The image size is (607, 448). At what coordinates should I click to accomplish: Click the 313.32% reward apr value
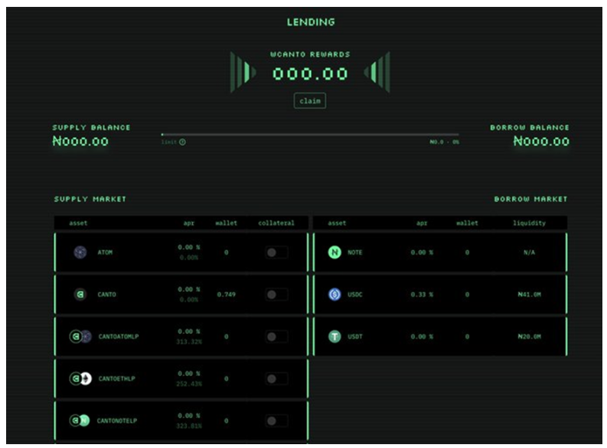point(189,342)
